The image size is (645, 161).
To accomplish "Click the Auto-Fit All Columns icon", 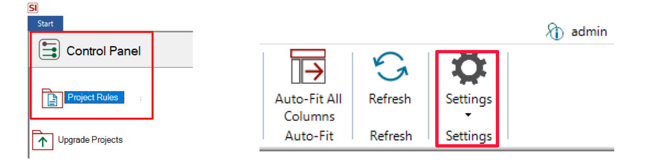I will pyautogui.click(x=308, y=66).
